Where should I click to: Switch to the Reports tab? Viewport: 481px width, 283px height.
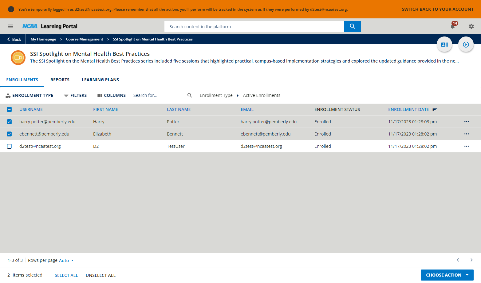coord(60,80)
